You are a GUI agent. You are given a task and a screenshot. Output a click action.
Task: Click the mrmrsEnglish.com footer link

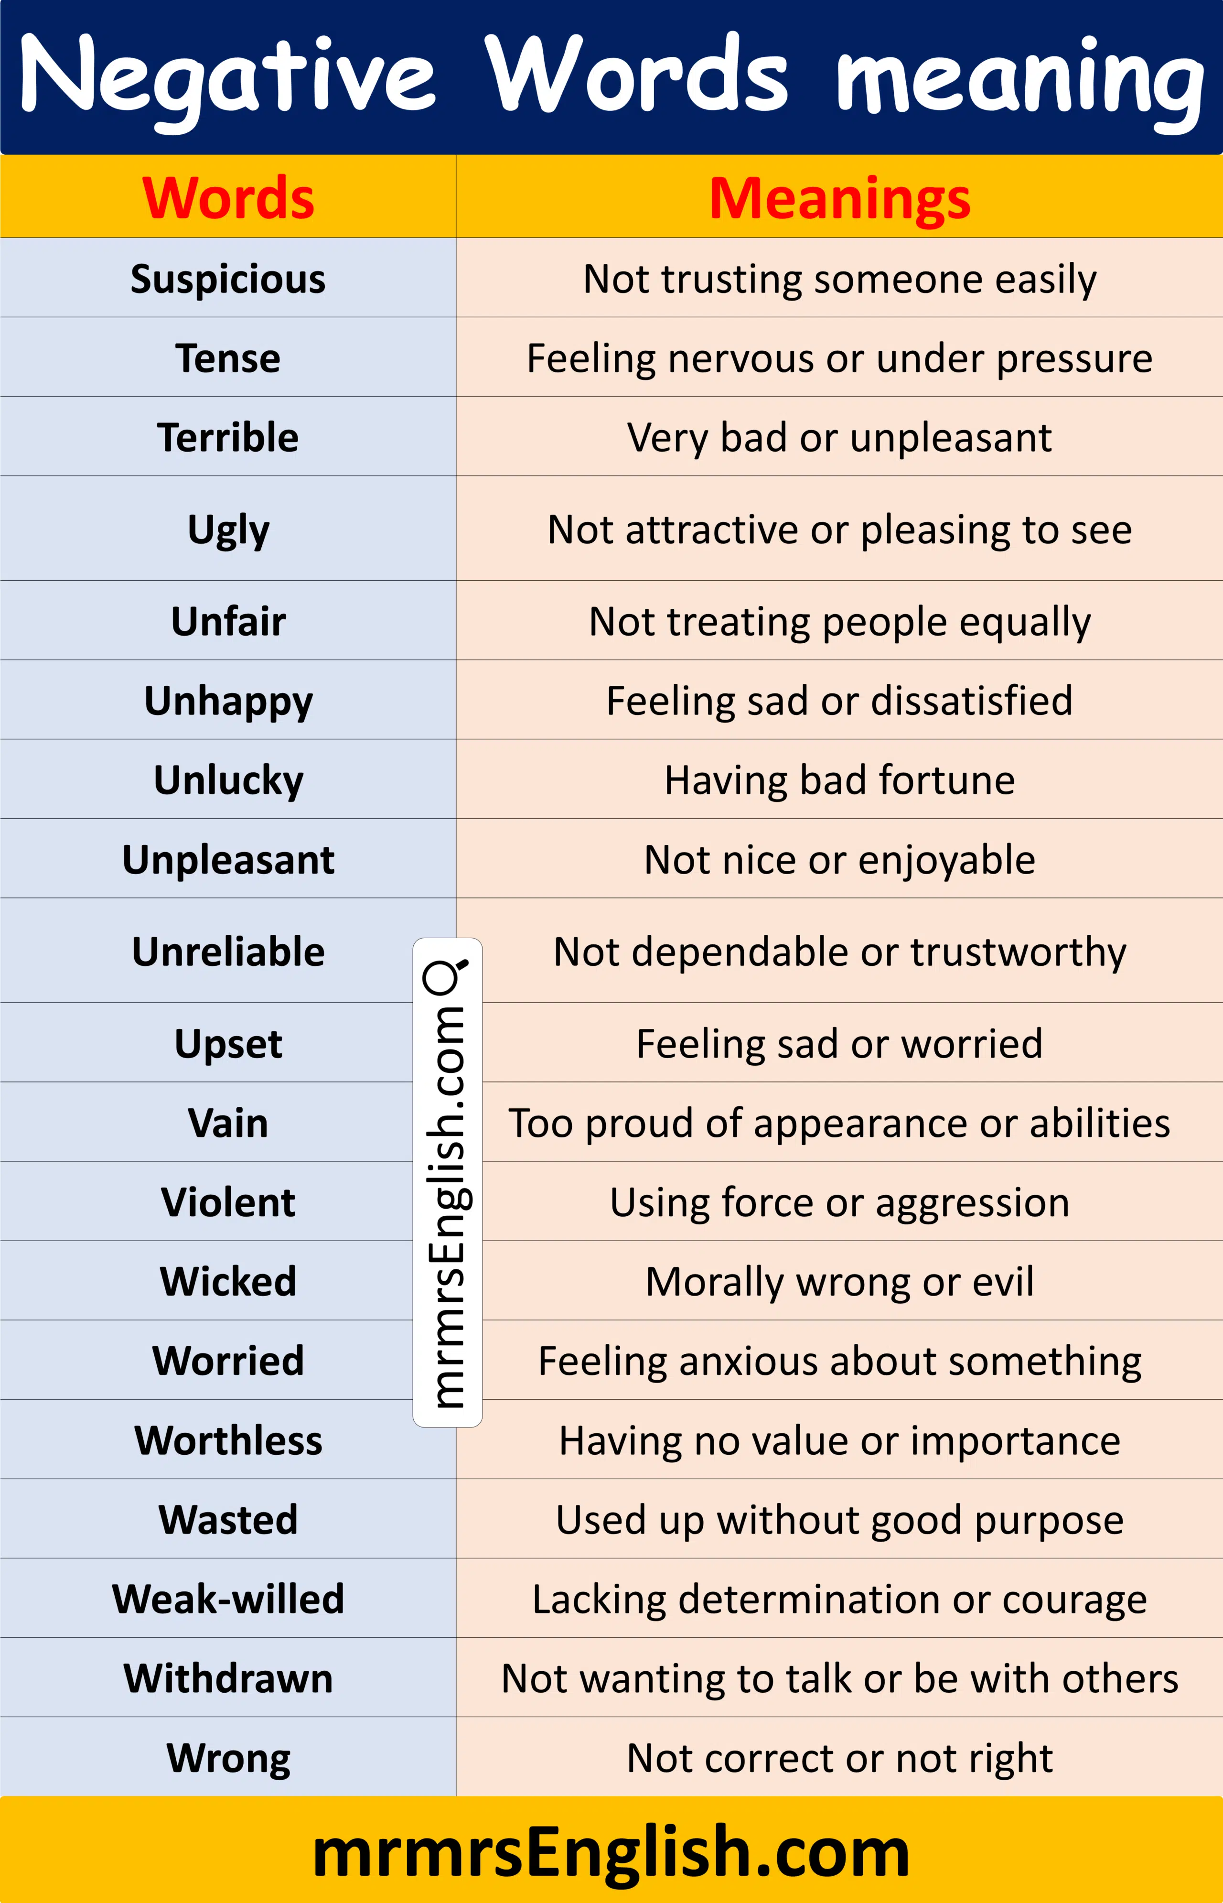pyautogui.click(x=611, y=1852)
